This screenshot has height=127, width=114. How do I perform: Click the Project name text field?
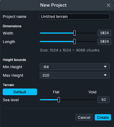point(75,17)
